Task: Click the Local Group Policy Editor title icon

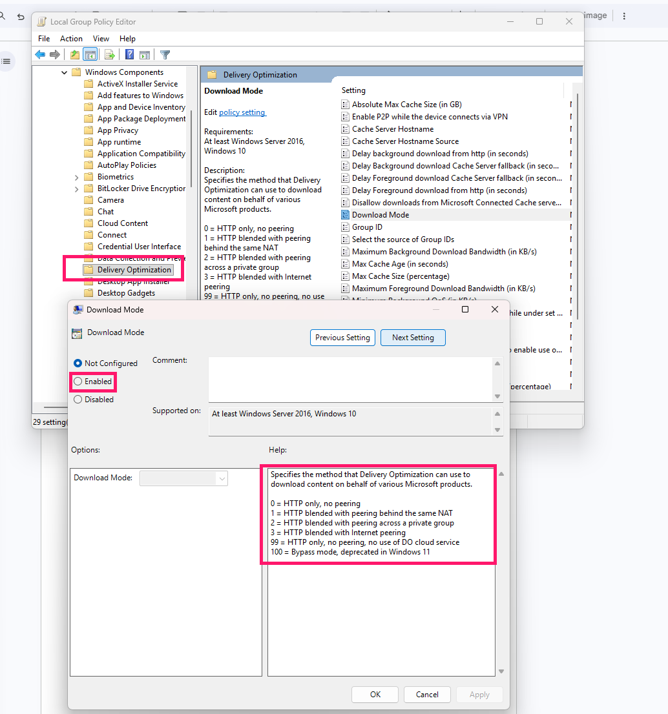Action: click(x=42, y=21)
